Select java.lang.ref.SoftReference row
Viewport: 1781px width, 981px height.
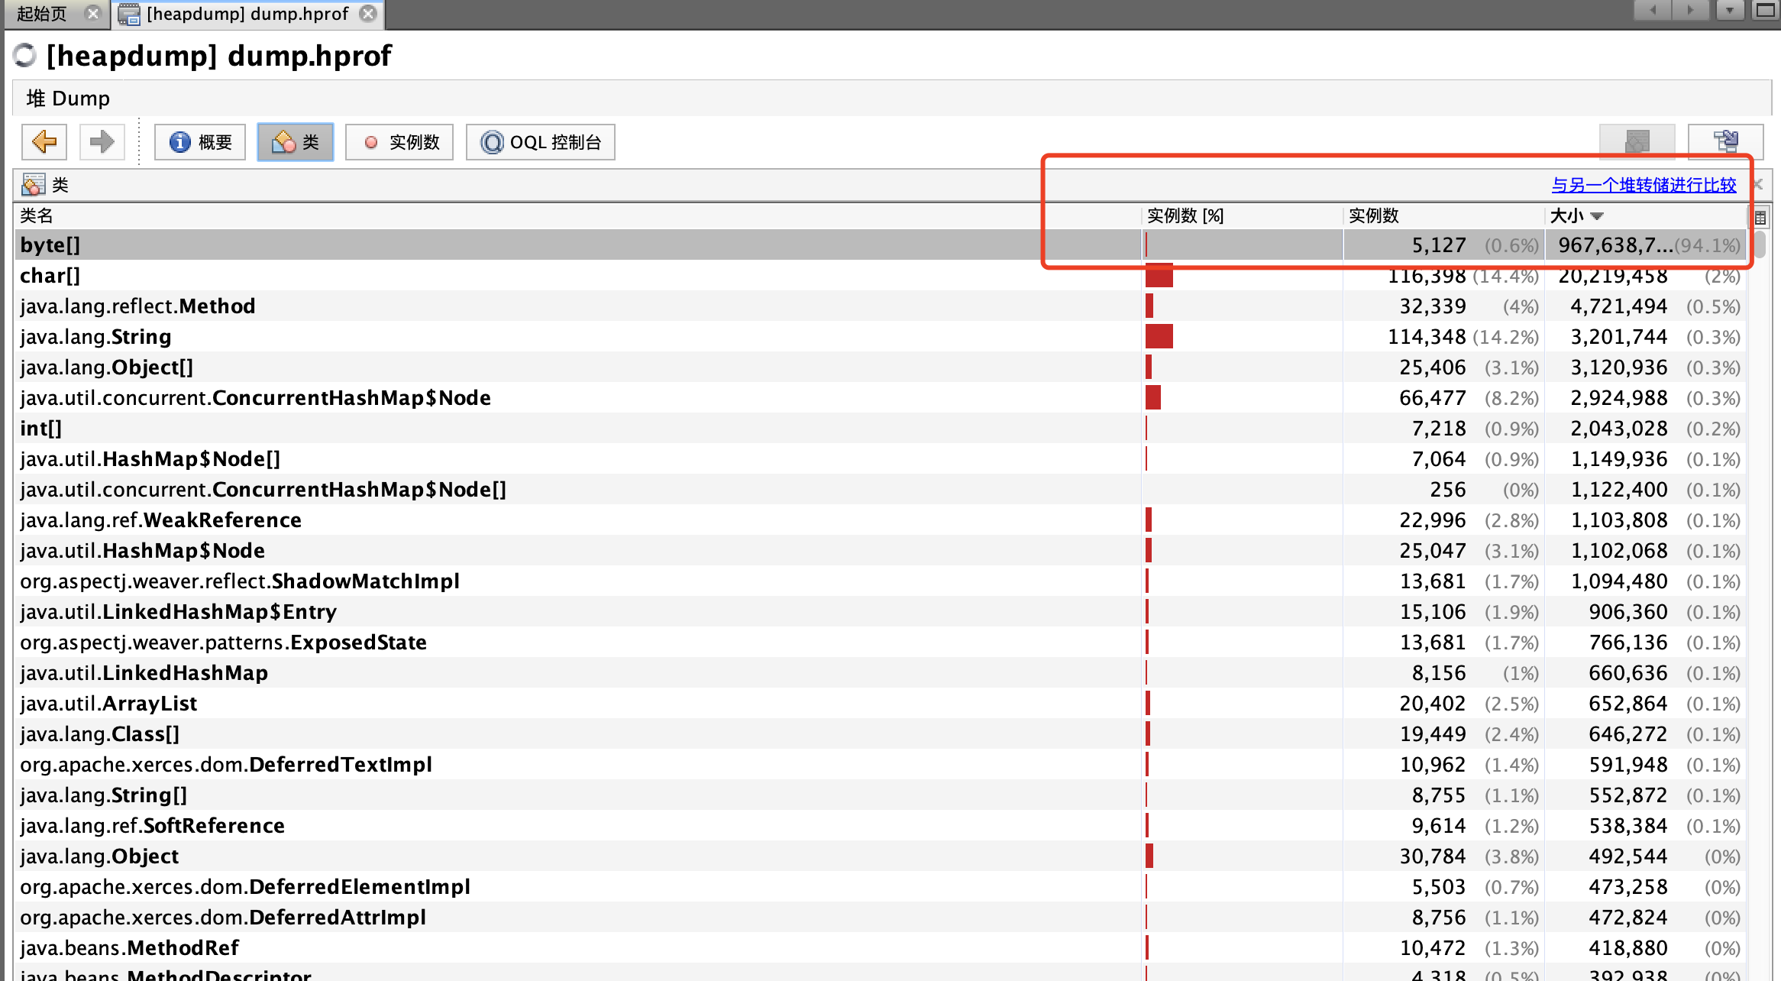(880, 825)
